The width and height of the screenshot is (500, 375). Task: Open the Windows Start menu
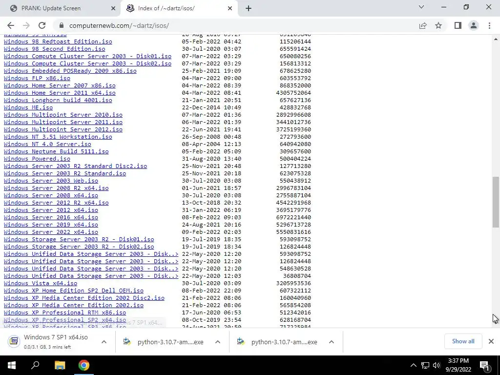pos(12,365)
